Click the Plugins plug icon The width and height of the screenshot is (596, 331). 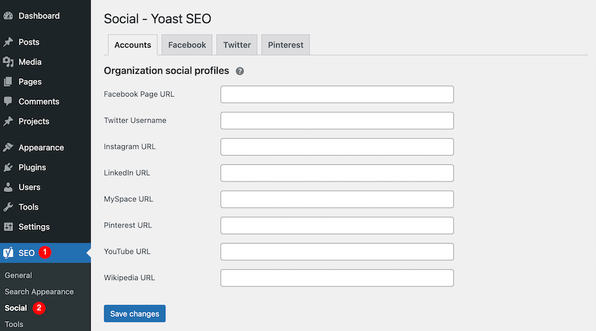coord(8,167)
